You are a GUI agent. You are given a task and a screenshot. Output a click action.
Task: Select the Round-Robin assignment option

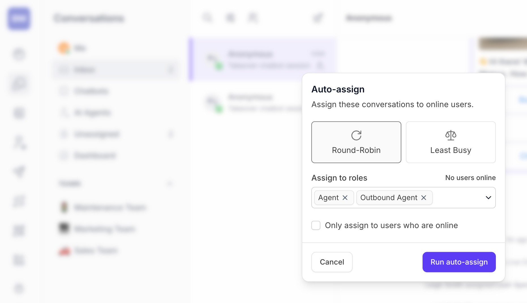[356, 142]
